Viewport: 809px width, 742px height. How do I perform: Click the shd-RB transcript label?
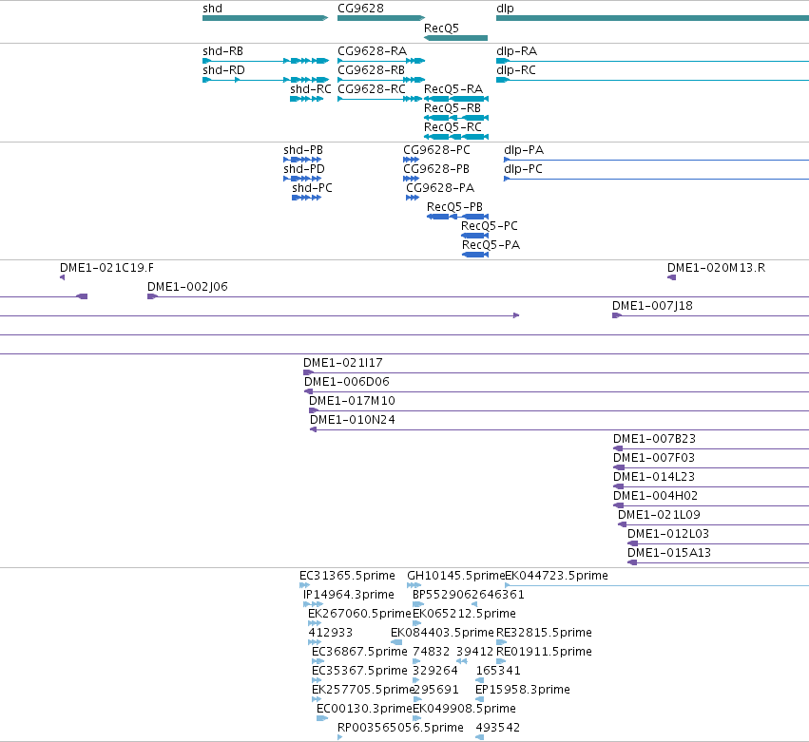222,51
